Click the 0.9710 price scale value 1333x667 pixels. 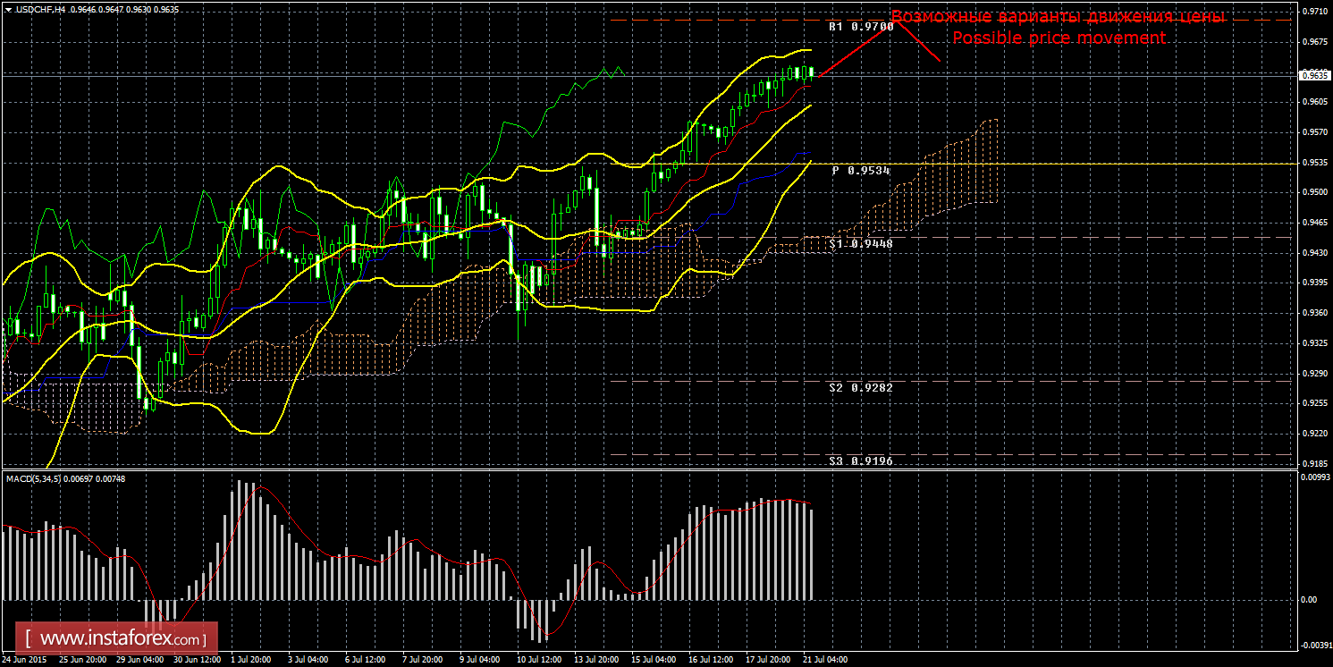(1313, 12)
